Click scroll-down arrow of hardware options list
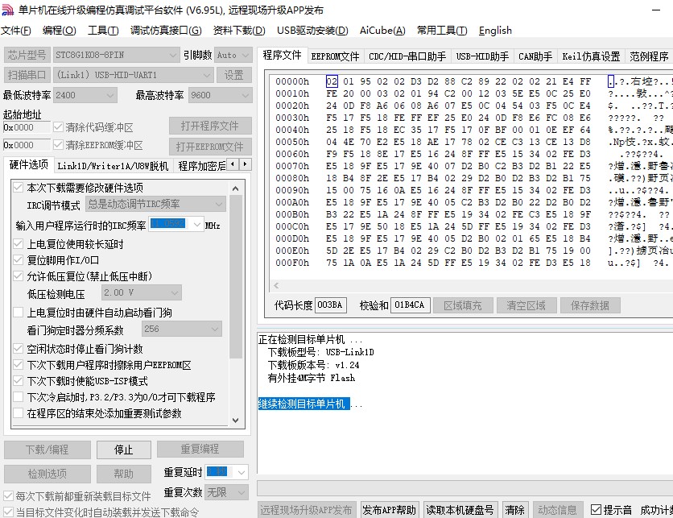 coord(236,420)
